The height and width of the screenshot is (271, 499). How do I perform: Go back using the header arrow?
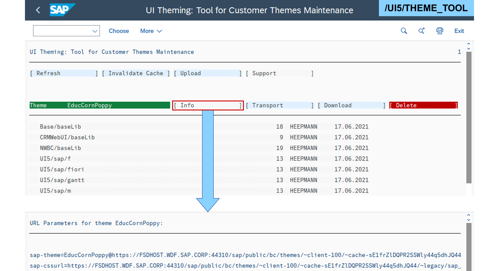click(38, 10)
